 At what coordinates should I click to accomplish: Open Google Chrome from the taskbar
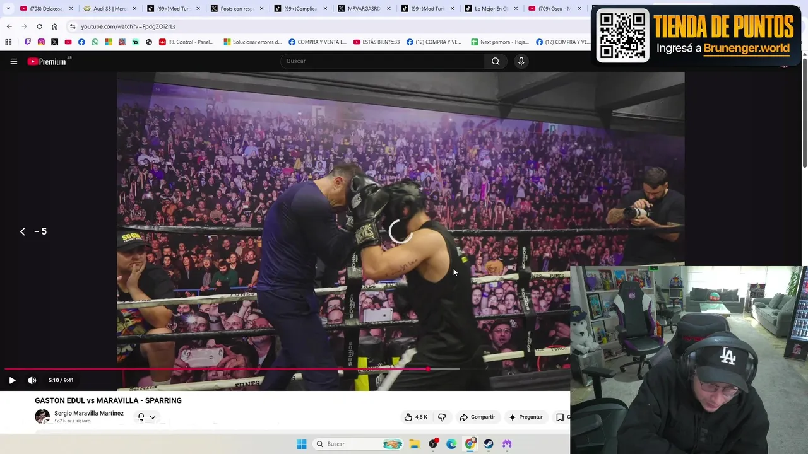pos(470,444)
